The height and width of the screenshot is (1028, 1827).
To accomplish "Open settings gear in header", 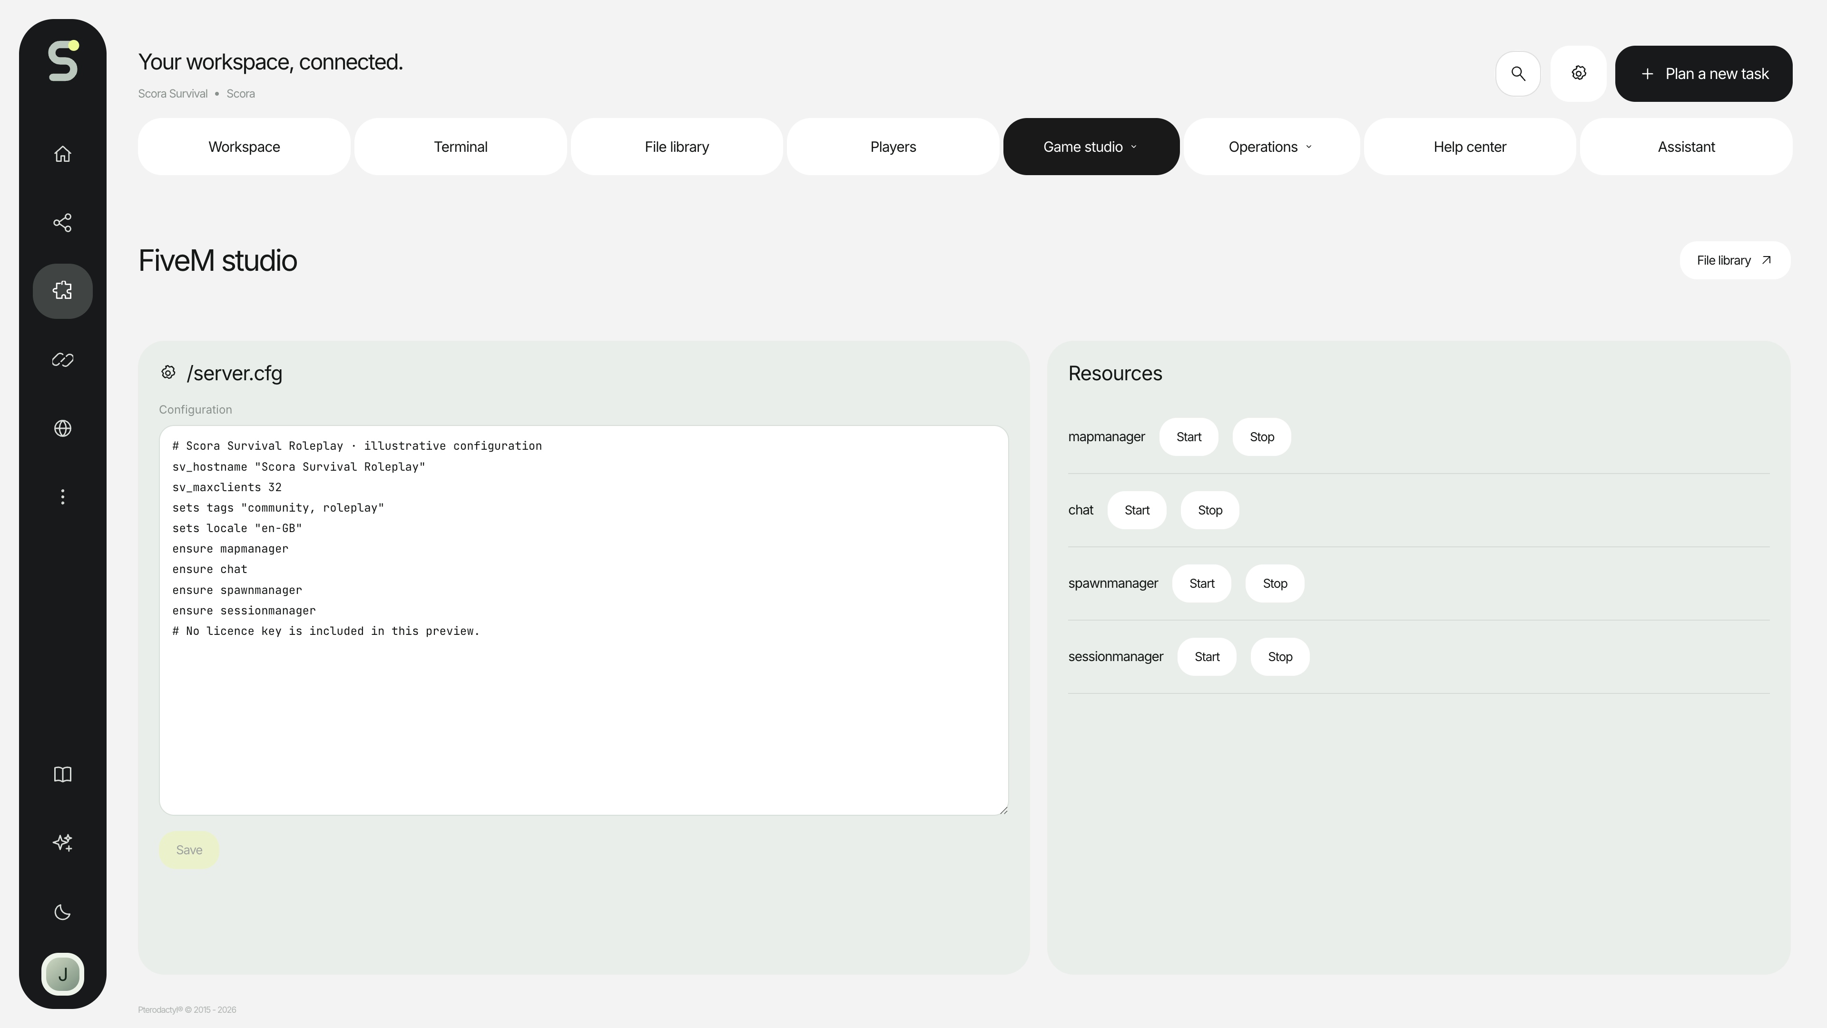I will point(1578,73).
